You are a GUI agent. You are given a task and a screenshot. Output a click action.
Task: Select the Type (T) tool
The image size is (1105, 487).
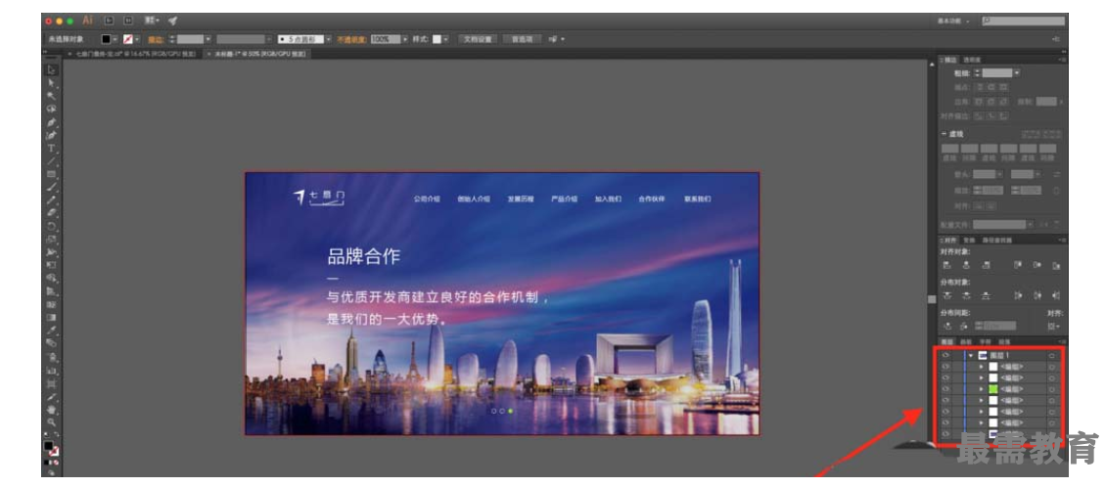(52, 149)
